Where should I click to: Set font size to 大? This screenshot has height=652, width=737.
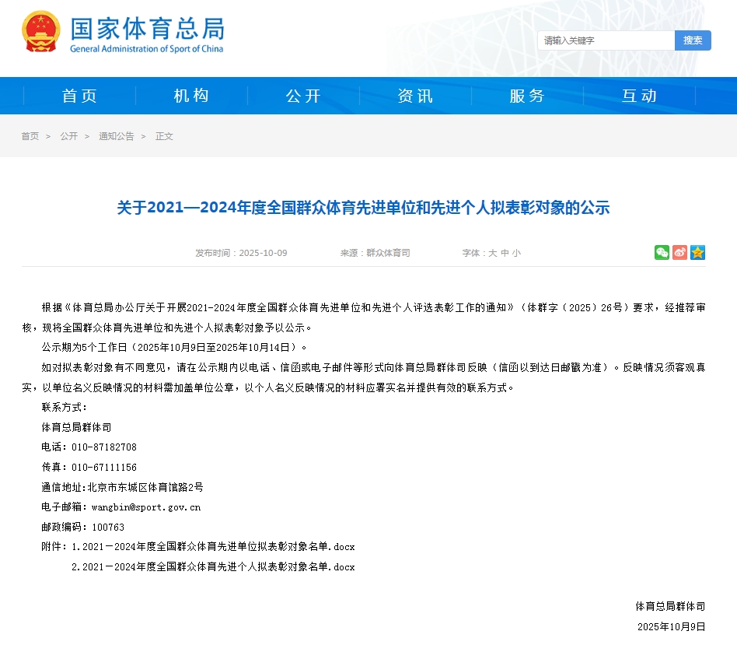click(492, 253)
